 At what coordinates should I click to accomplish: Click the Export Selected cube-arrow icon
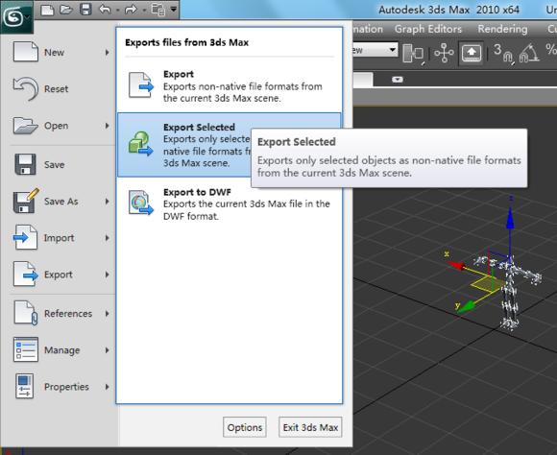[x=140, y=143]
